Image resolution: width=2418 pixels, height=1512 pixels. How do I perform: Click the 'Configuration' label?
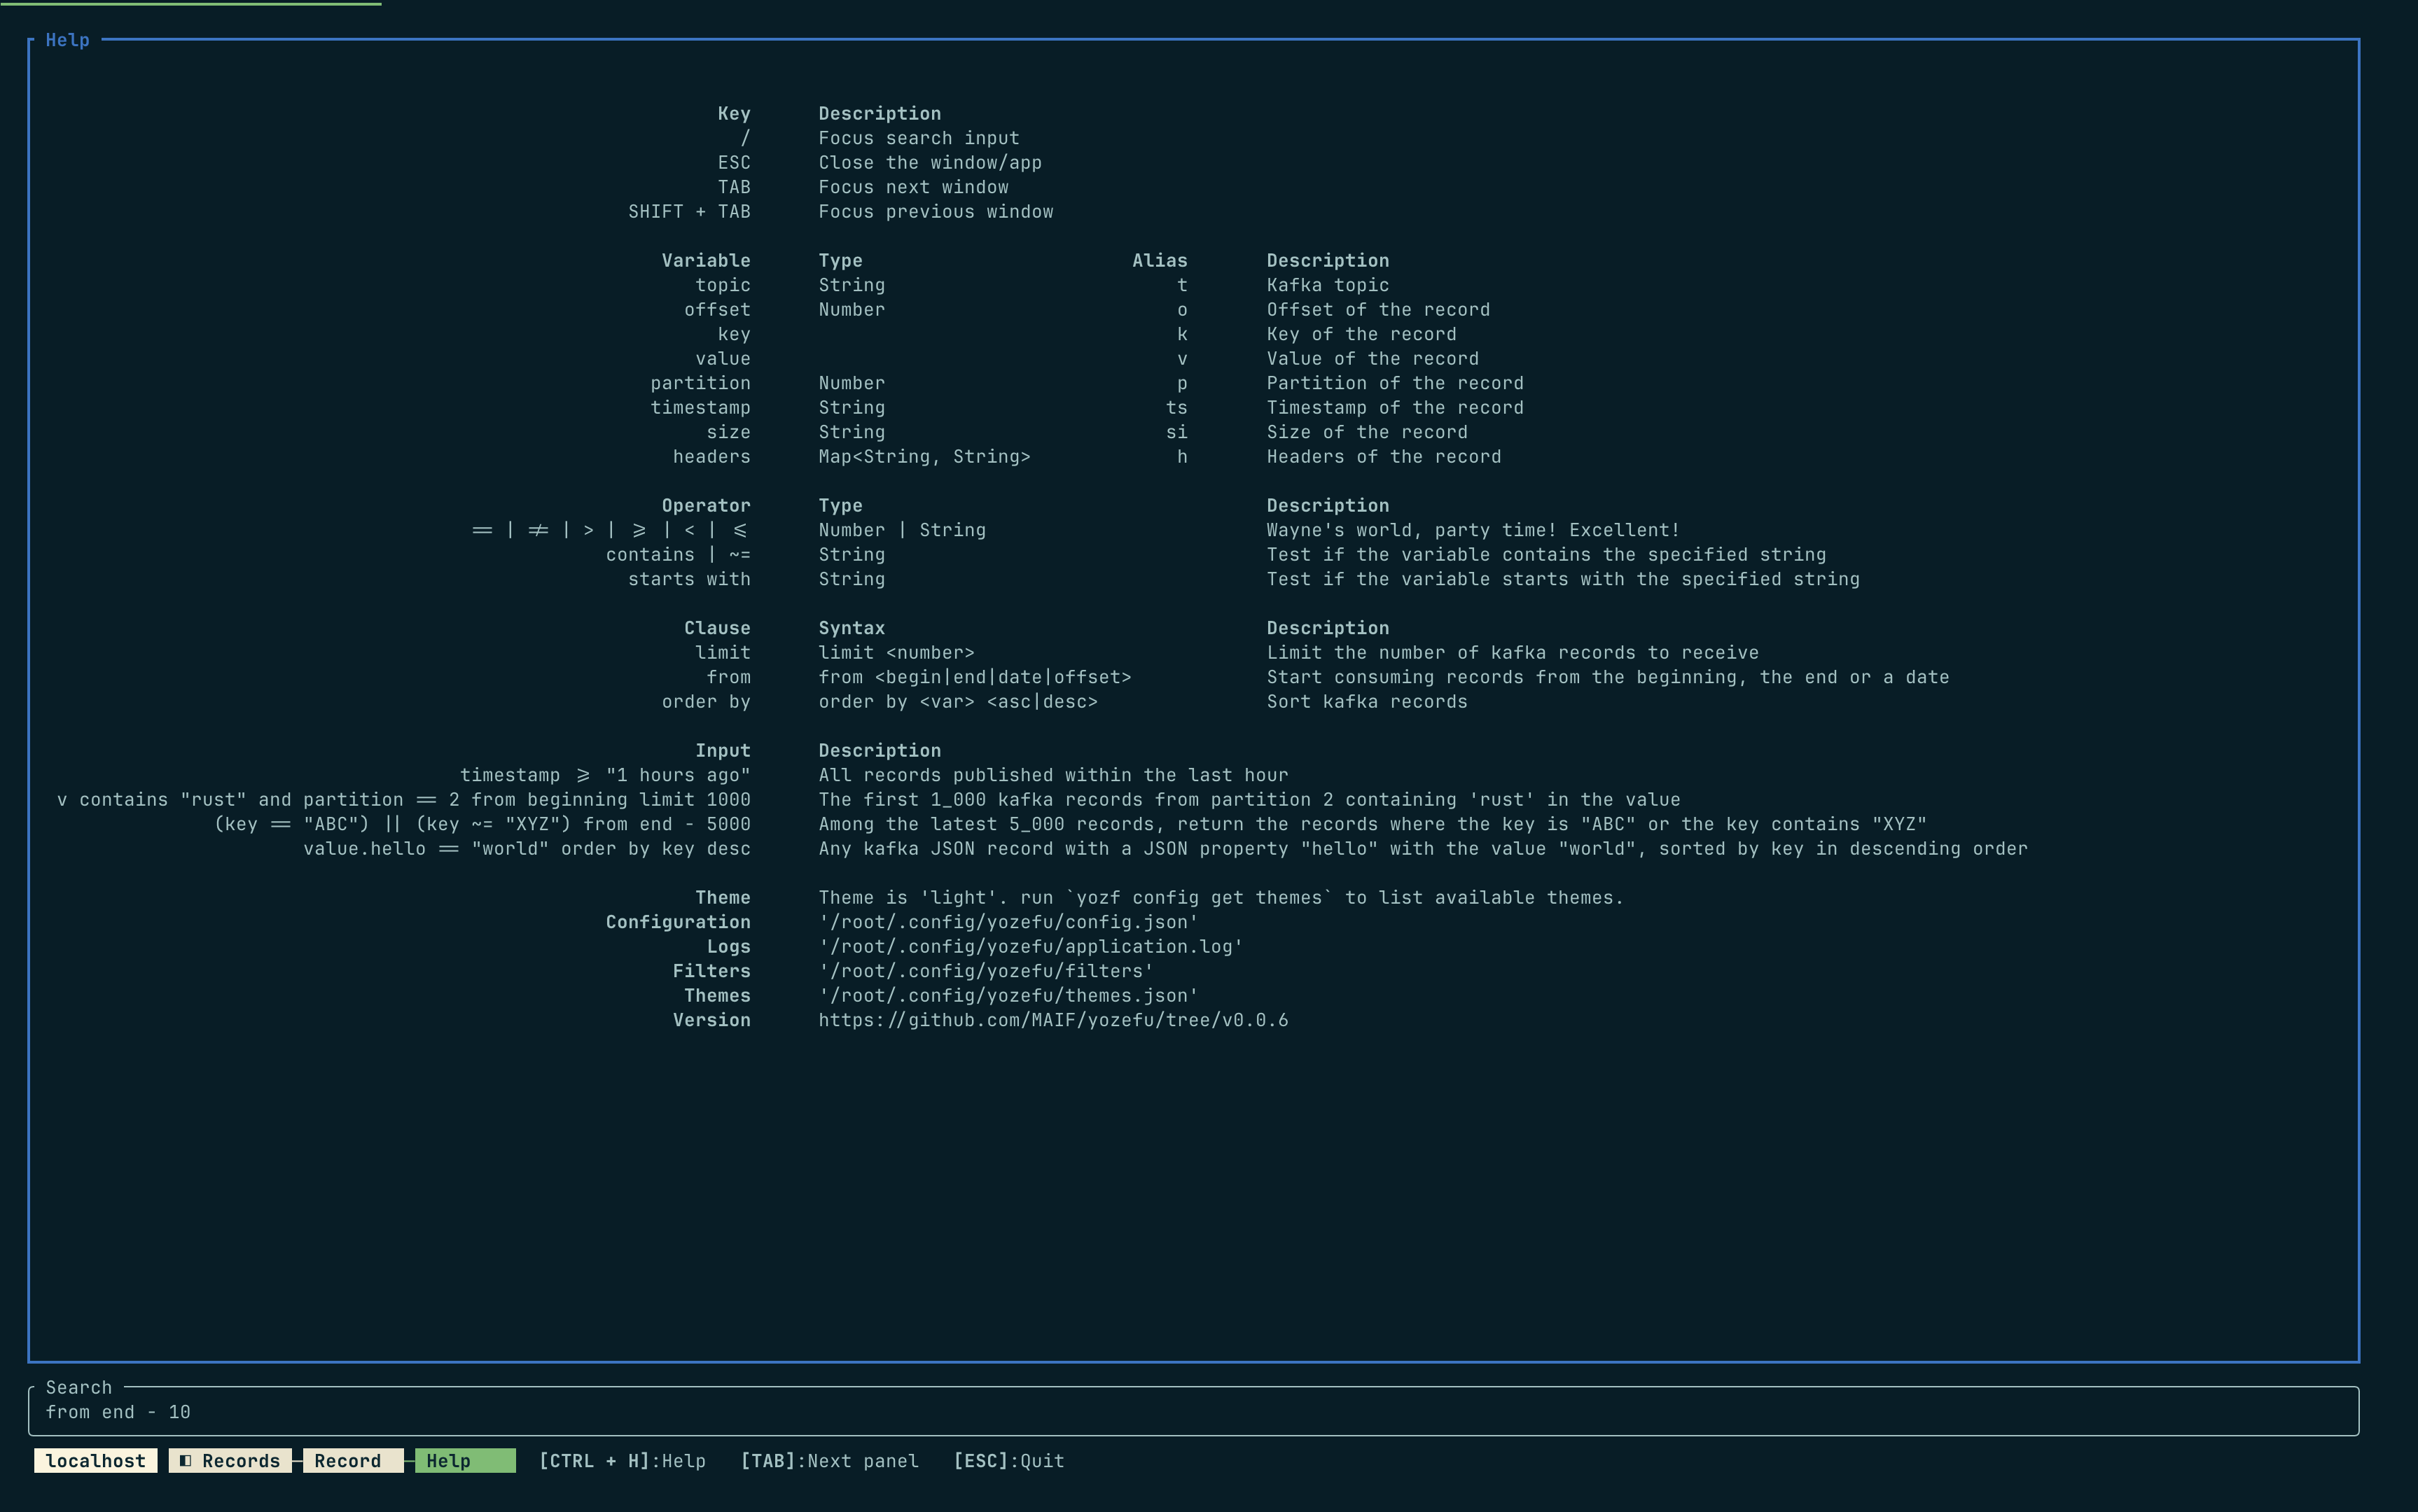click(x=679, y=922)
